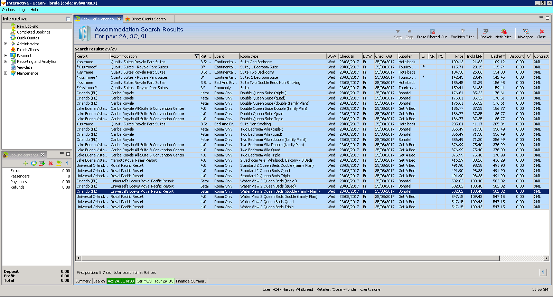
Task: Expand the Maintenance tree node
Action: [x=6, y=73]
